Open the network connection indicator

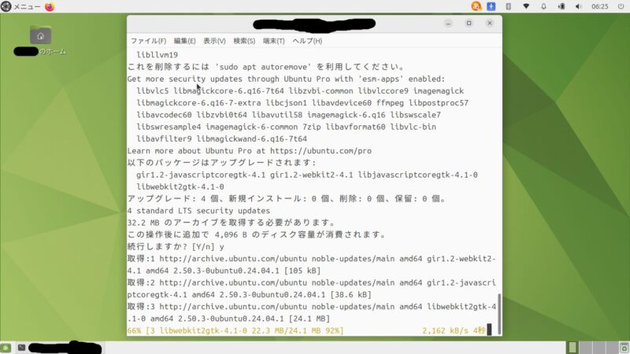[x=525, y=6]
